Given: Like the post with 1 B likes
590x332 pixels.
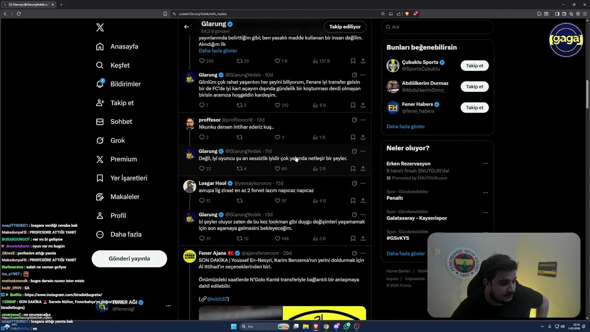Looking at the screenshot, I should point(281,61).
